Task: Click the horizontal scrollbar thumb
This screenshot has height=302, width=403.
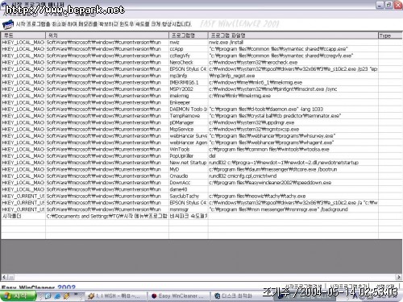Action: click(10, 277)
